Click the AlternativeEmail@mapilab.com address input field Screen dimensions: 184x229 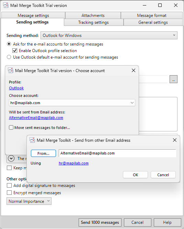(x=117, y=153)
